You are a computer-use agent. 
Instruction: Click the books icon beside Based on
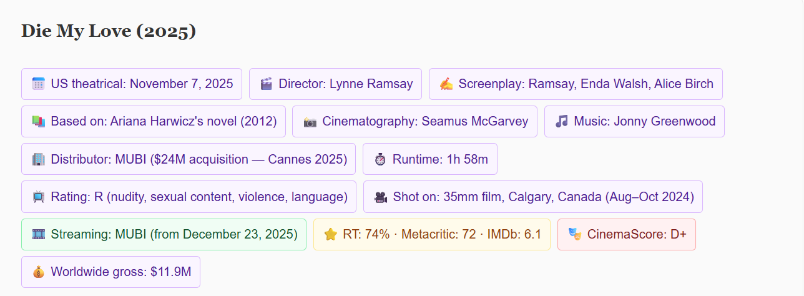tap(39, 122)
